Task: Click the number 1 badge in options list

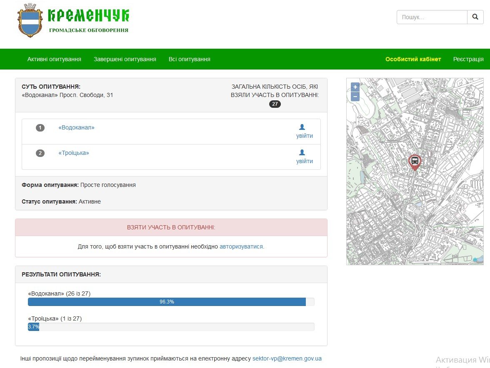Action: click(x=40, y=128)
